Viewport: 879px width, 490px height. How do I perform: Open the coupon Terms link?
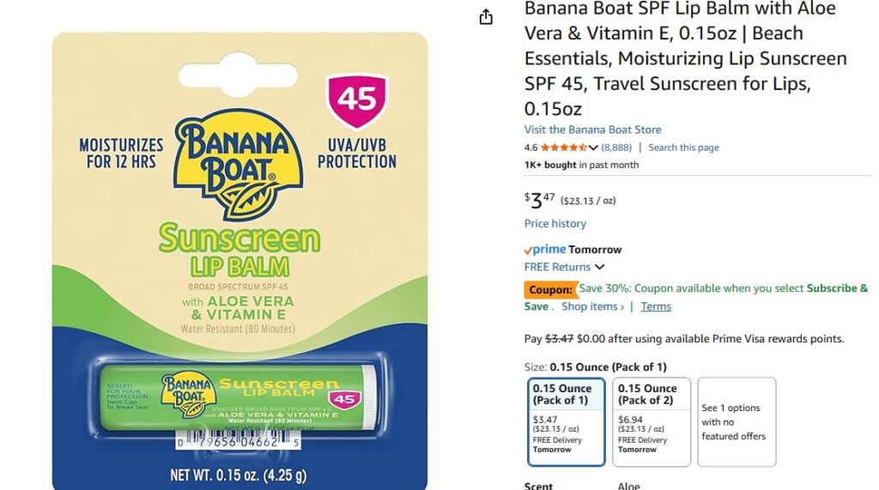[656, 306]
